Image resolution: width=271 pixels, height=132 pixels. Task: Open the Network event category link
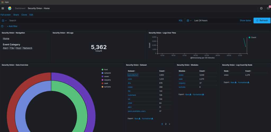tap(28, 48)
